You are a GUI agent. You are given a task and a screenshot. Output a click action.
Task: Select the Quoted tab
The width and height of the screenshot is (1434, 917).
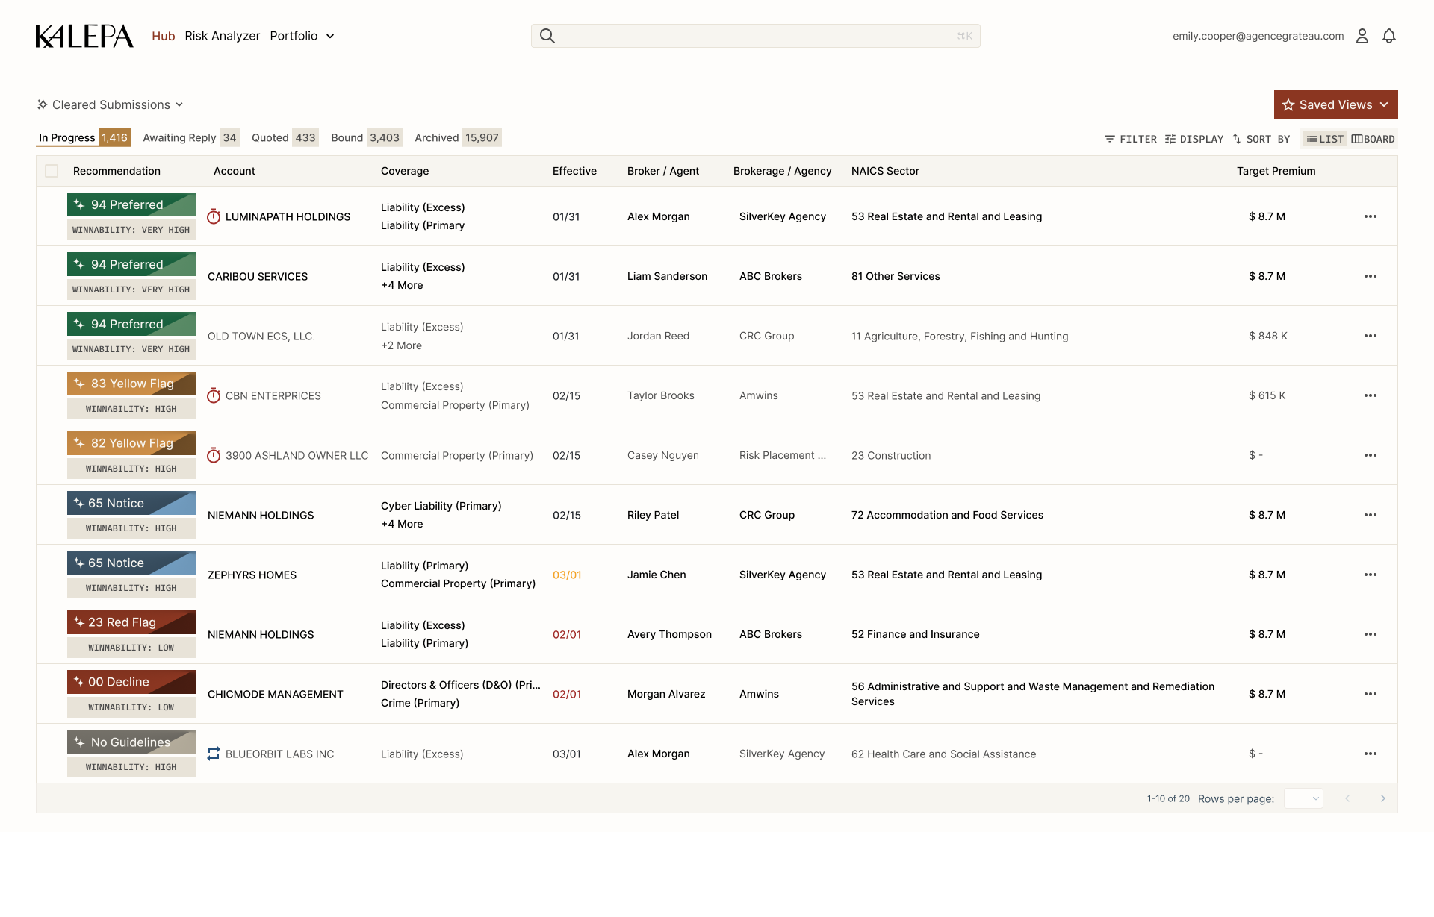tap(285, 137)
